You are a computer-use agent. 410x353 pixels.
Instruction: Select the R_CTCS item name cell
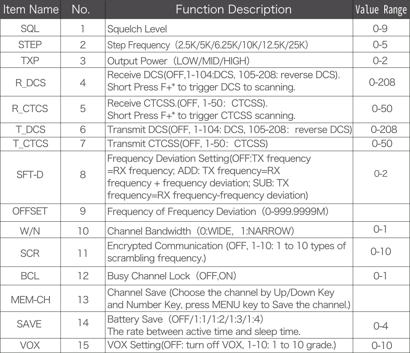[x=30, y=109]
